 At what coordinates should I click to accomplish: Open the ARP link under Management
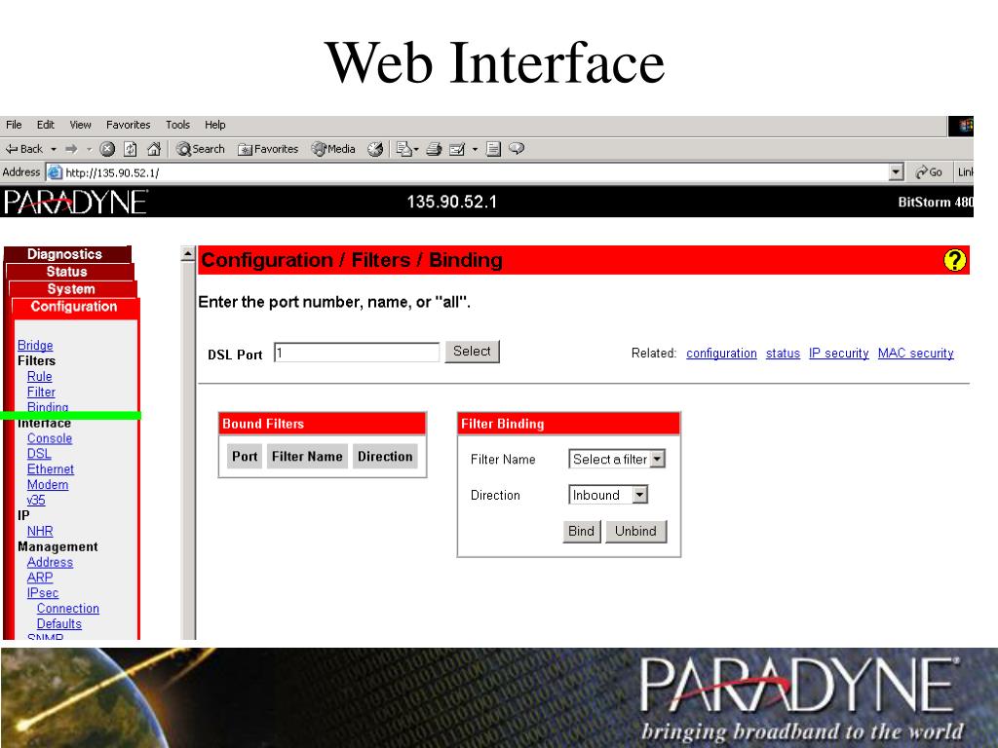(40, 578)
